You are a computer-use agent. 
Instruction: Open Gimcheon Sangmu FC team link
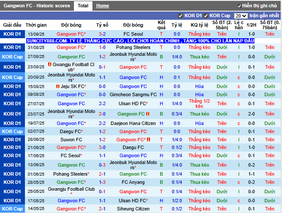133,94
